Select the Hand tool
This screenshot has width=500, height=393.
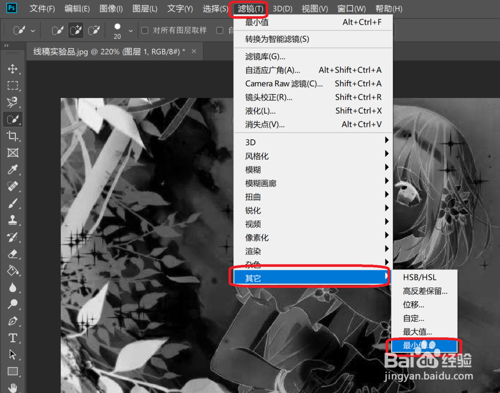pyautogui.click(x=13, y=387)
